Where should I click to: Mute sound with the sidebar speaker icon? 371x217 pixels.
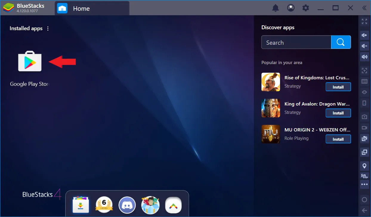point(364,57)
